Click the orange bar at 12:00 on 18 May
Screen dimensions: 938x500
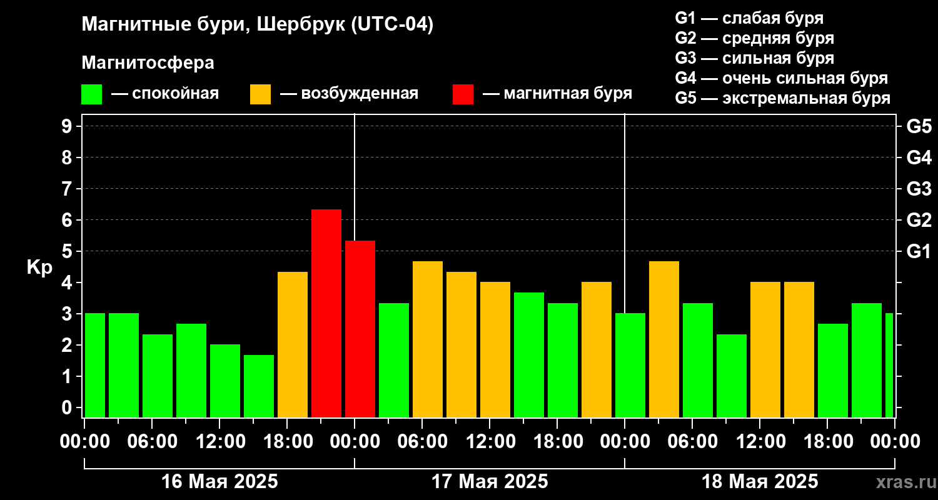pos(765,349)
